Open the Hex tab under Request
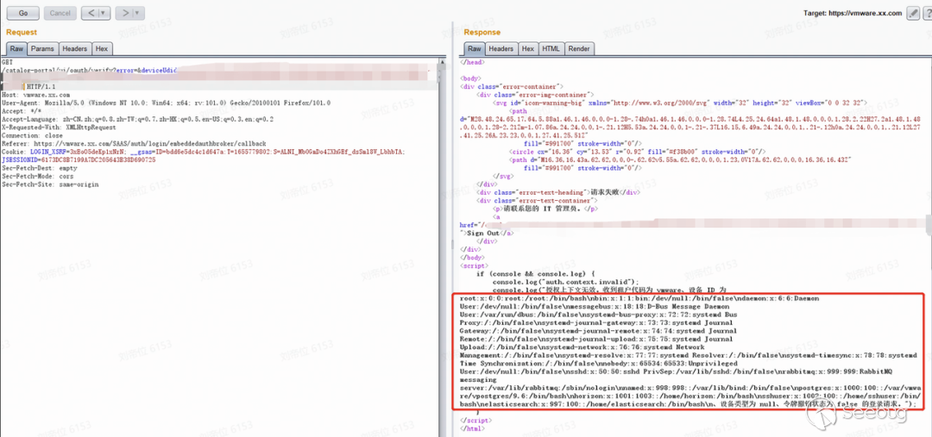 tap(102, 48)
